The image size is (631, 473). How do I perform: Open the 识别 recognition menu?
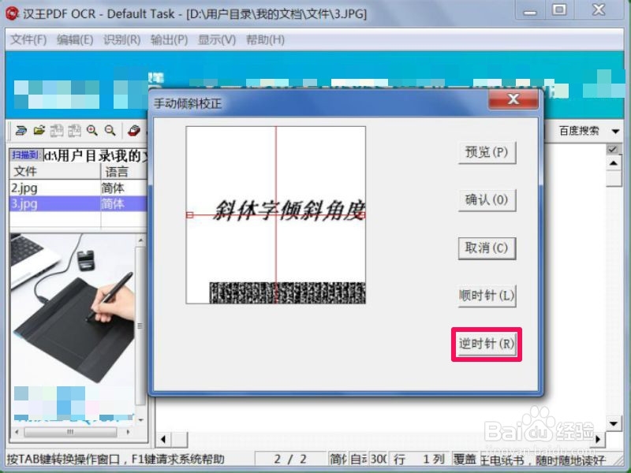[x=120, y=39]
